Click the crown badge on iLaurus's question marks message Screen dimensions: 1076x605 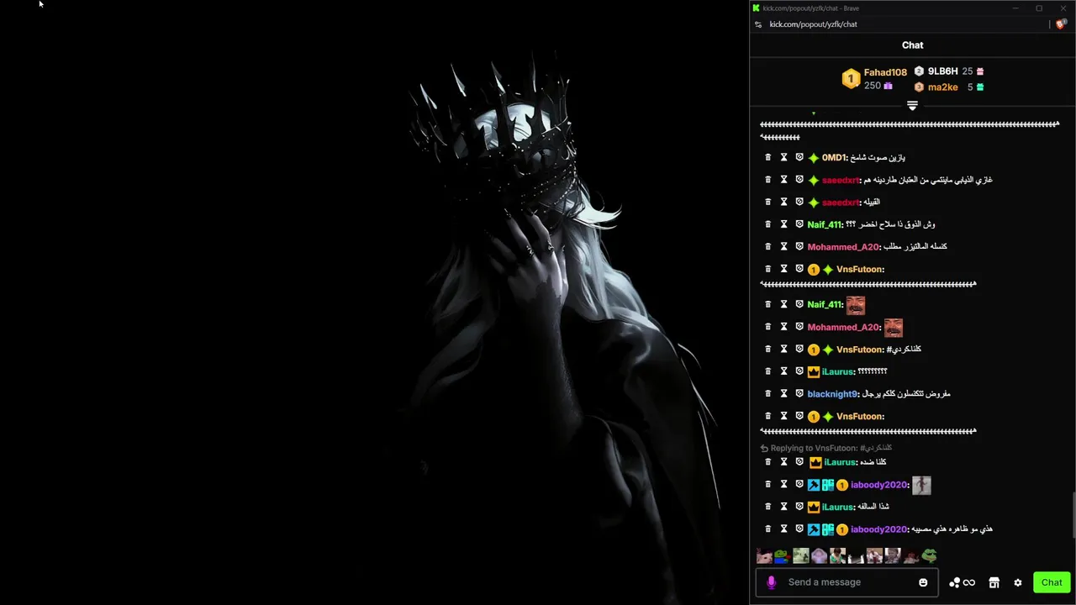(813, 371)
